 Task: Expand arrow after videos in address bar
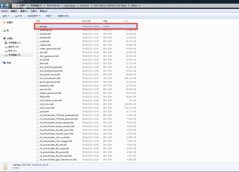click(139, 6)
